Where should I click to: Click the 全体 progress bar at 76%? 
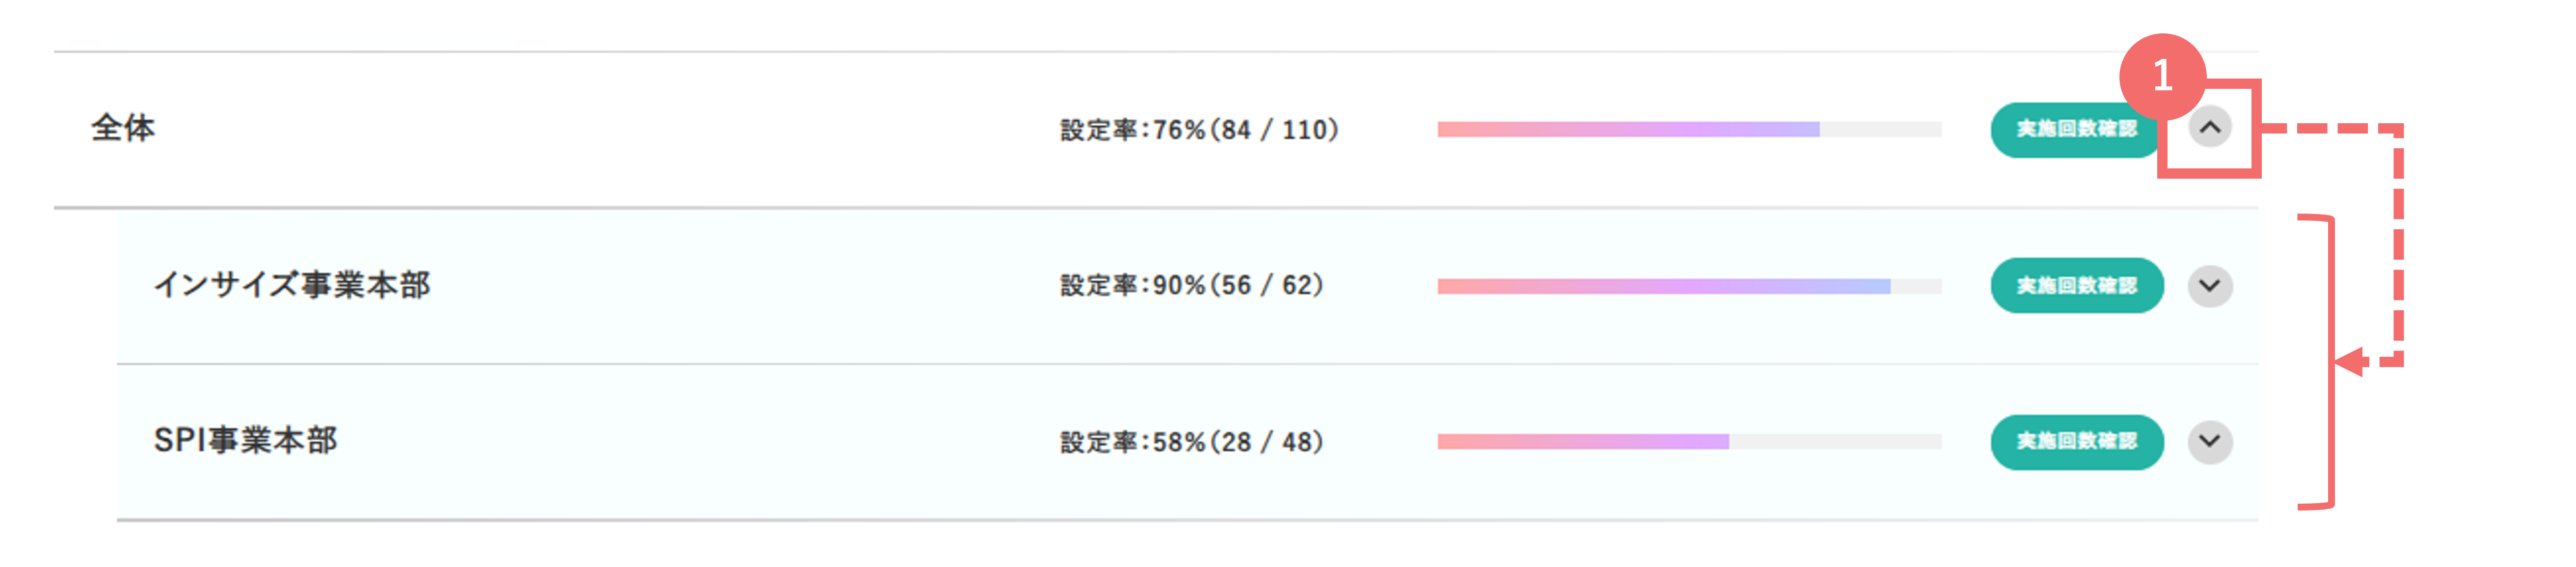[1689, 129]
